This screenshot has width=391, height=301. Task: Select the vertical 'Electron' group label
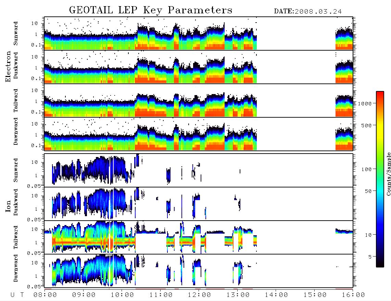click(x=8, y=66)
